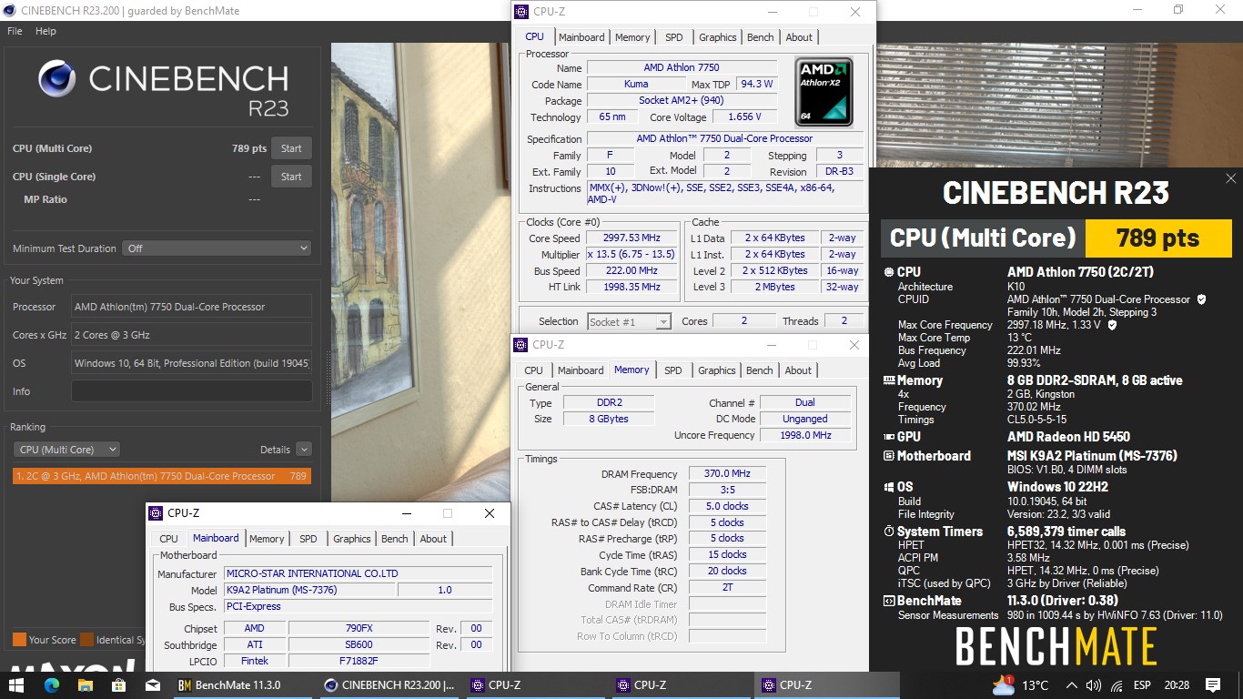
Task: Switch to CINEBENCH R23.200 taskbar button
Action: 389,685
